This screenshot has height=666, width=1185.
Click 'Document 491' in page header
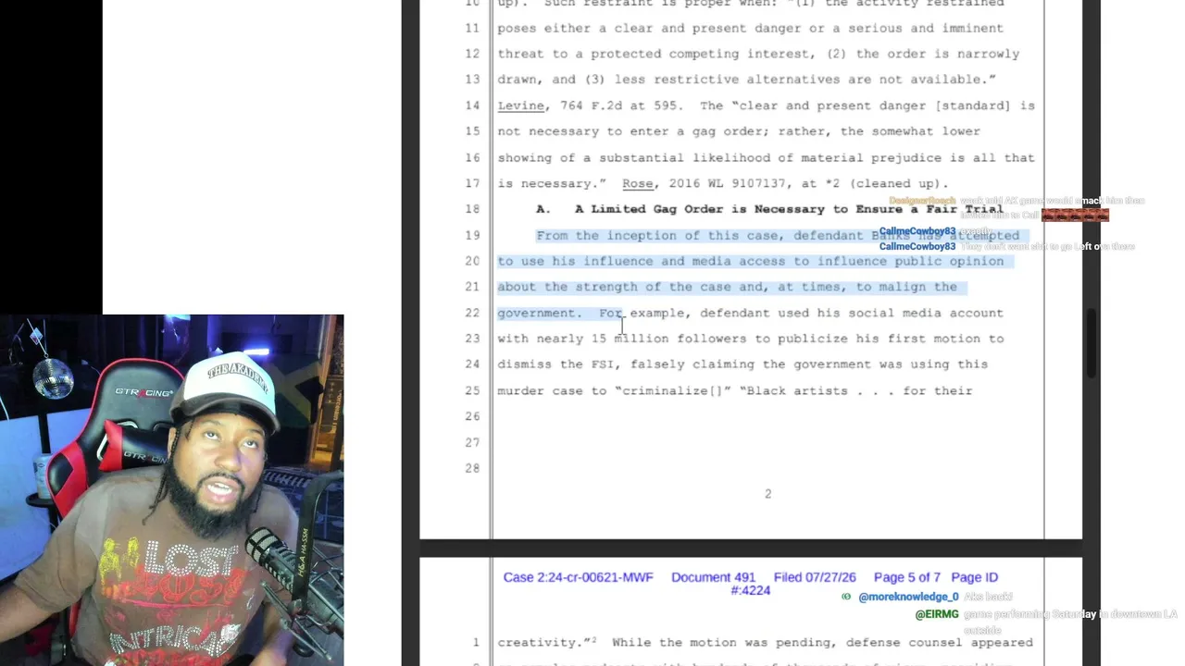[714, 577]
